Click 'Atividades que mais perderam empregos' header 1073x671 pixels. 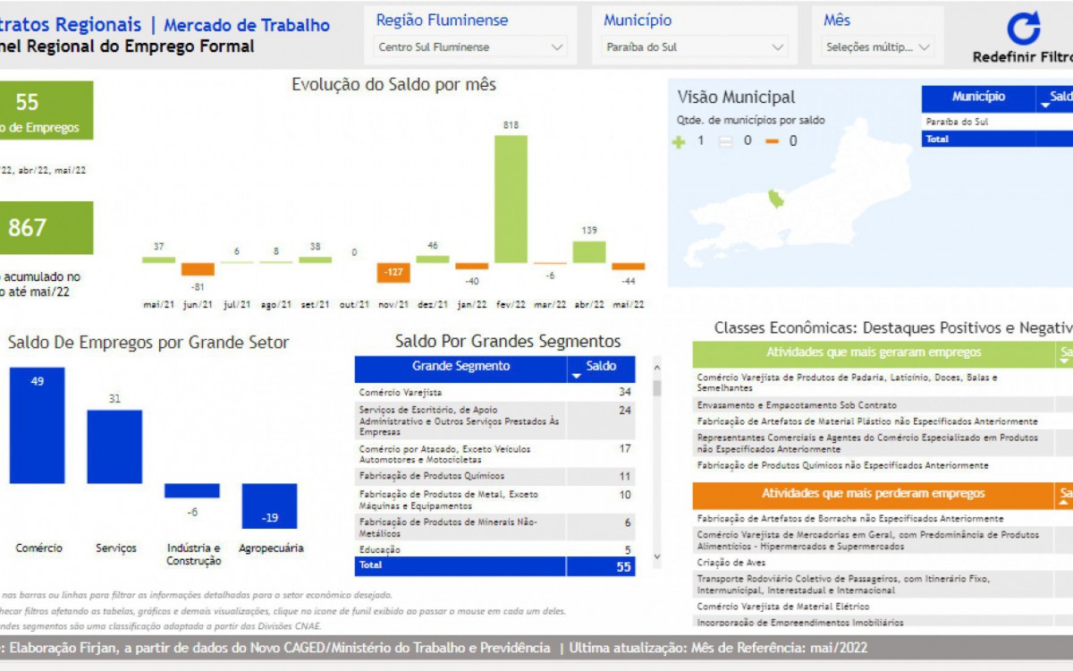click(873, 494)
